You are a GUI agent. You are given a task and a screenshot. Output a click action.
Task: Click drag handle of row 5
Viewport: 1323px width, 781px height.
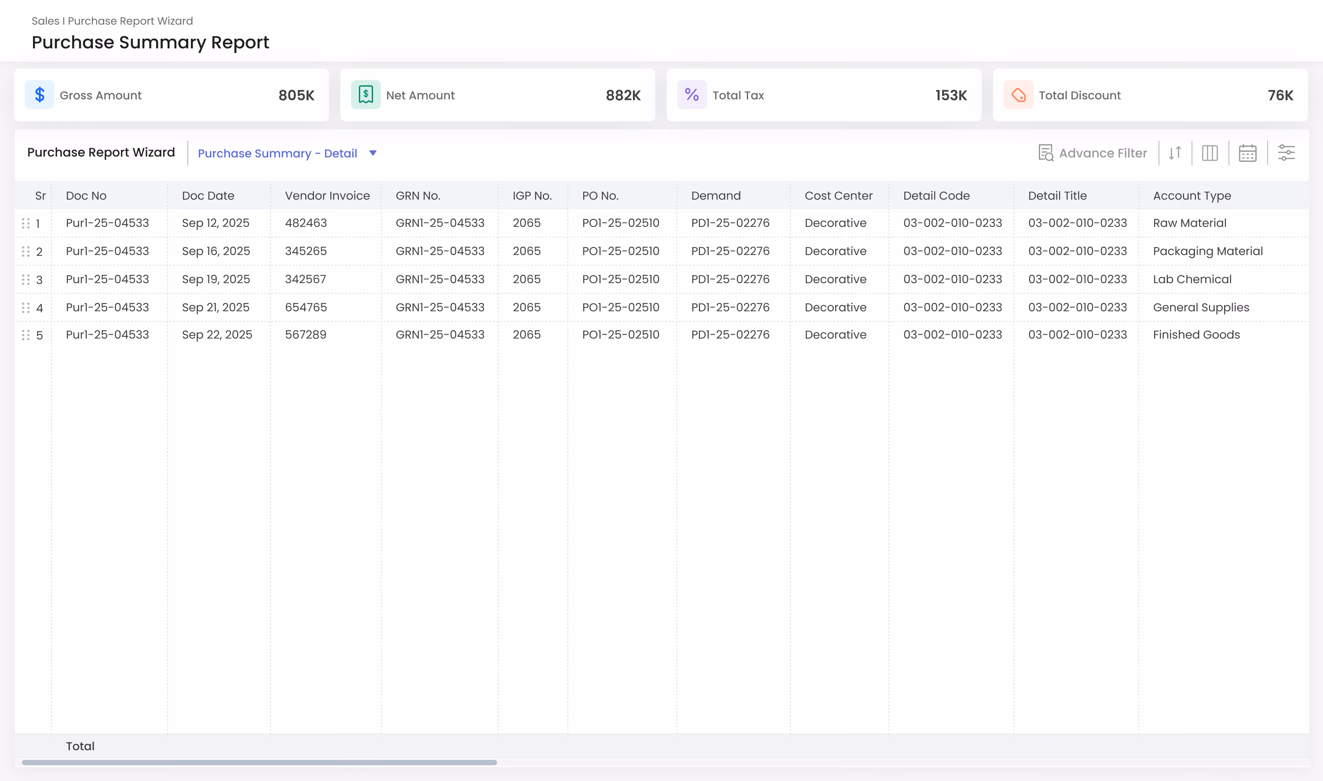(26, 335)
